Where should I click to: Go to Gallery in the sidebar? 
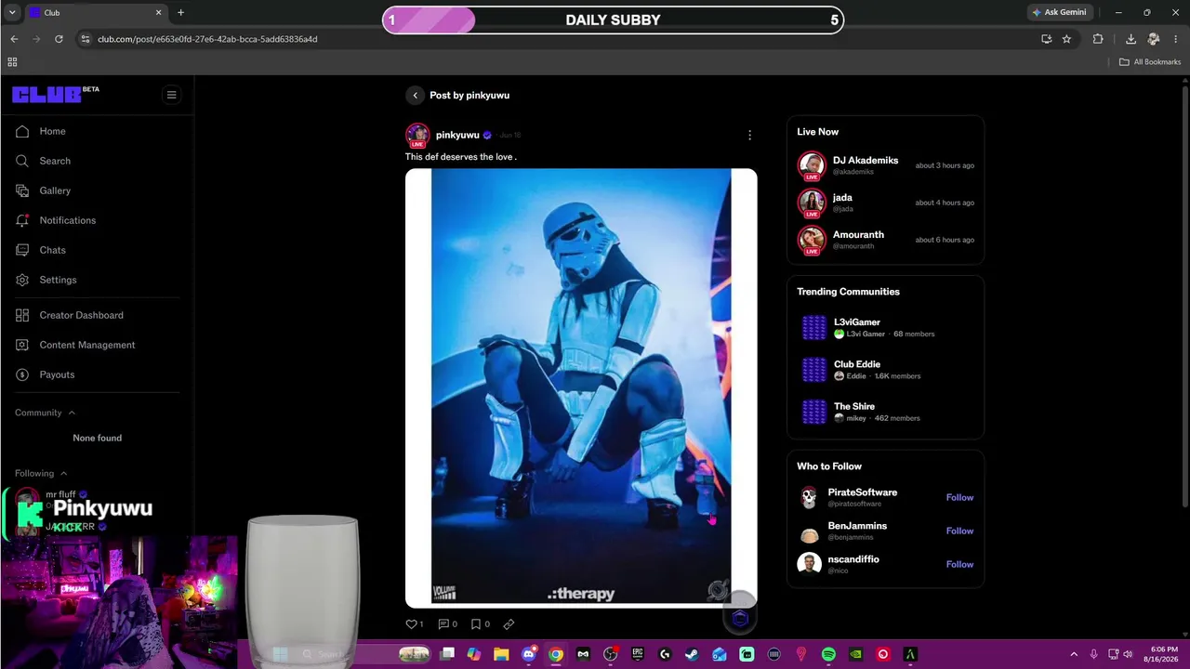pos(55,190)
